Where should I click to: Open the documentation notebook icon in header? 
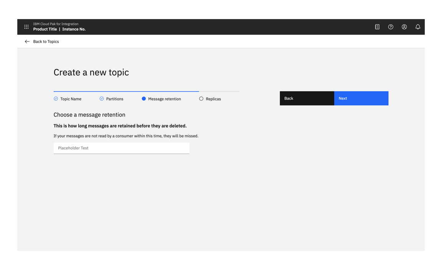tap(377, 27)
